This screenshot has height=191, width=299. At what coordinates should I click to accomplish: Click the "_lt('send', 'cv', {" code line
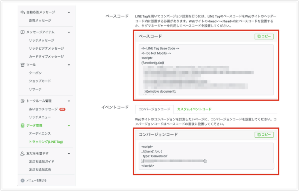(x=152, y=151)
